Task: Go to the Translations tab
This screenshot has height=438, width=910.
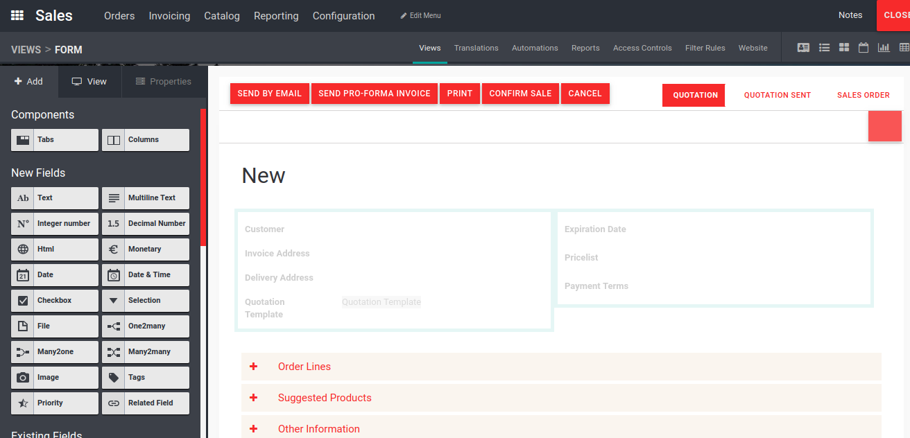Action: [x=477, y=48]
